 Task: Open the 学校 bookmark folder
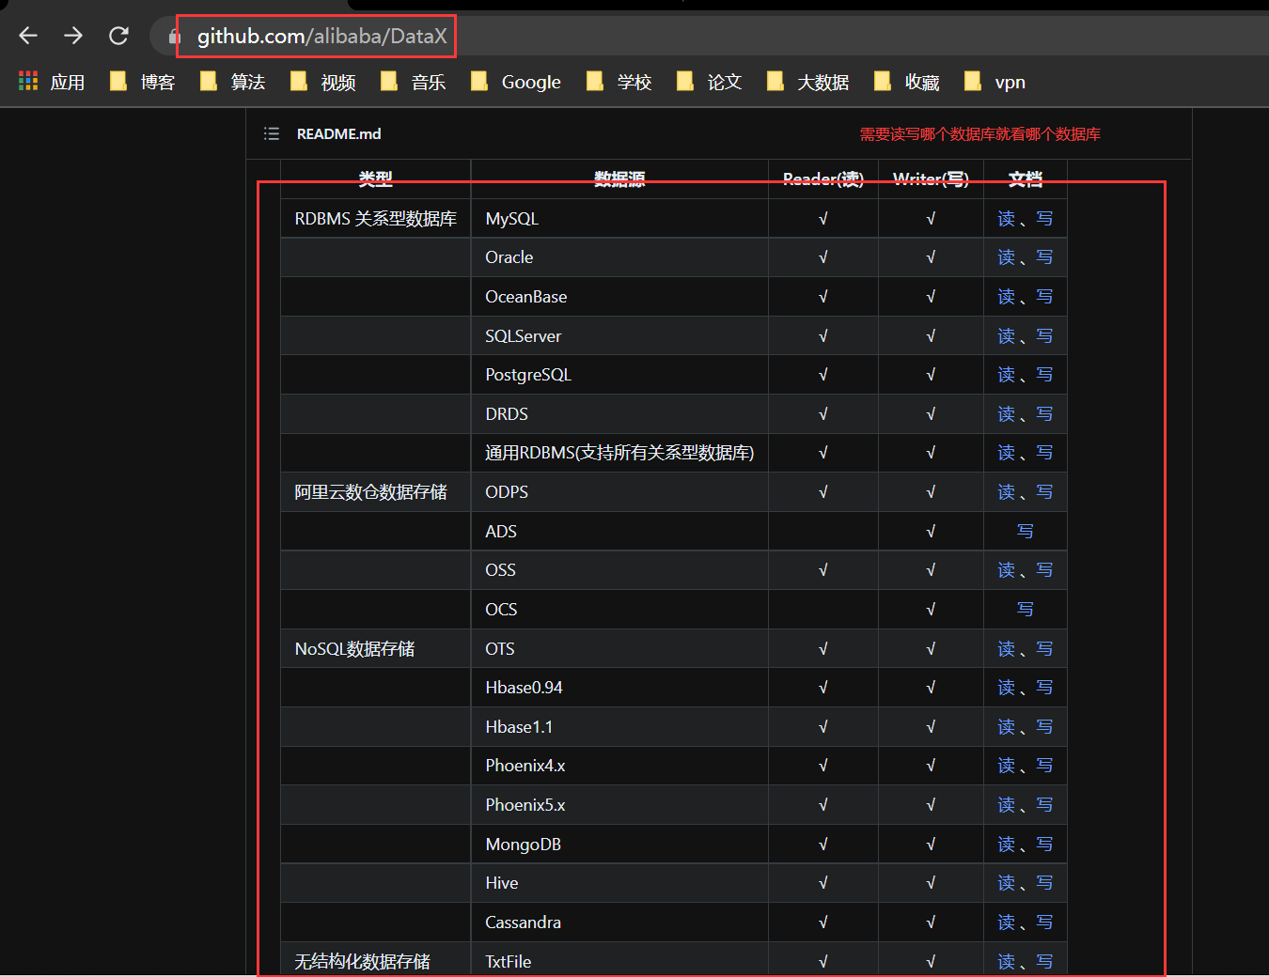coord(619,82)
